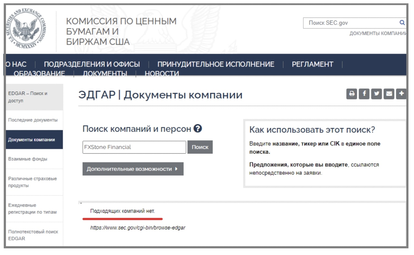Open the 'ОБРАЗОВАНИЕ' menu
Viewport: 414px width, 255px height.
tap(39, 73)
